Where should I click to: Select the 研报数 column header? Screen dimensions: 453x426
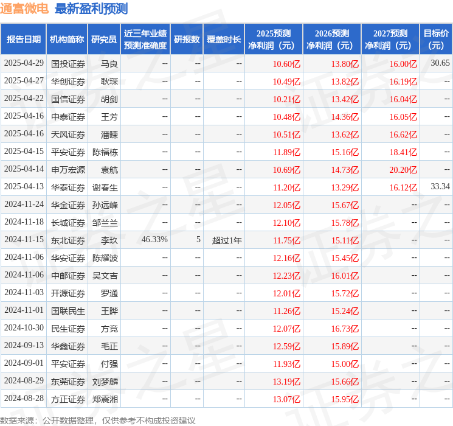187,39
